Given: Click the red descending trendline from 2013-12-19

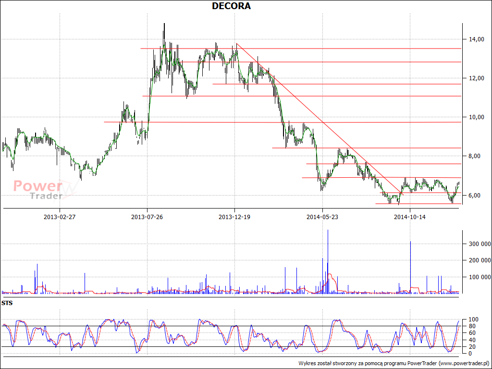Looking at the screenshot, I should tap(320, 119).
